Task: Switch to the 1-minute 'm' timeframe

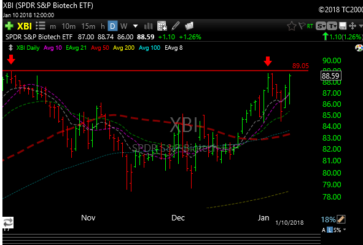Action: coord(53,26)
